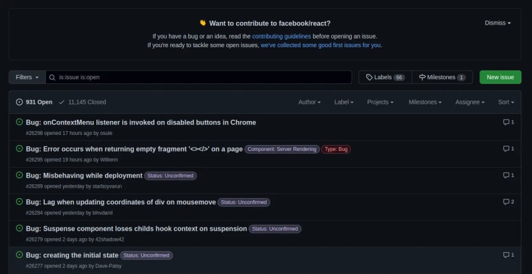The height and width of the screenshot is (274, 532).
Task: Show 931 Open issues
Action: coord(35,102)
